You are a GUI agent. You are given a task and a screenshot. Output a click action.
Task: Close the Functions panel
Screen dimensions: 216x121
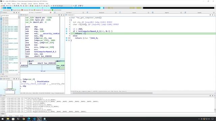(19, 13)
